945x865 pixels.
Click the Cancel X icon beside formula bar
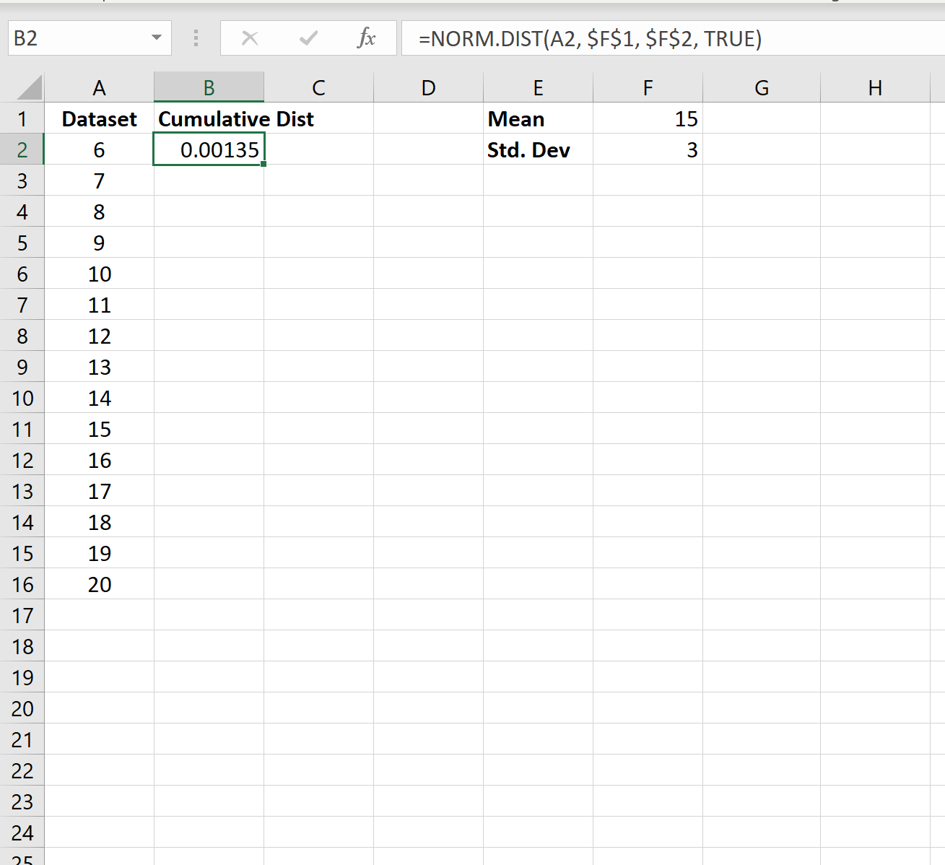(x=250, y=38)
